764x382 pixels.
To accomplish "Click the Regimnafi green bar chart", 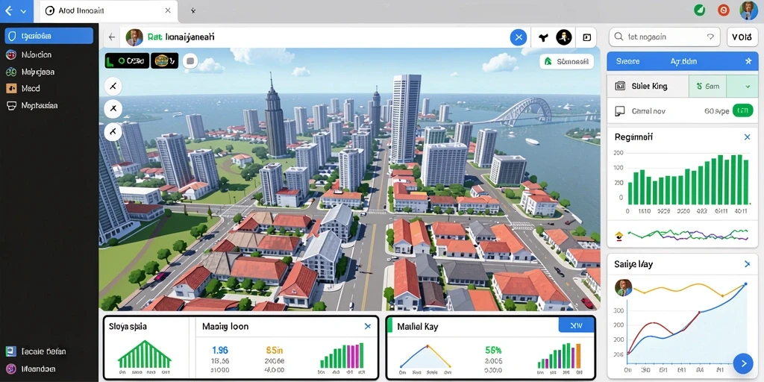I will [x=687, y=179].
